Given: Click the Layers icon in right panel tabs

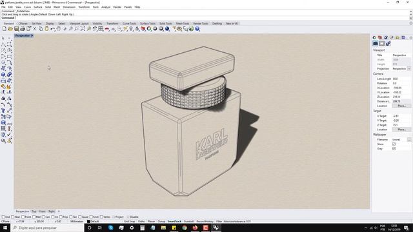Looking at the screenshot, I should (380, 37).
